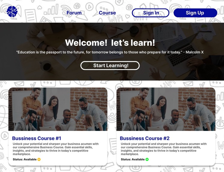The width and height of the screenshot is (224, 172).
Task: Click the blue brain logo icon
Action: 12,12
